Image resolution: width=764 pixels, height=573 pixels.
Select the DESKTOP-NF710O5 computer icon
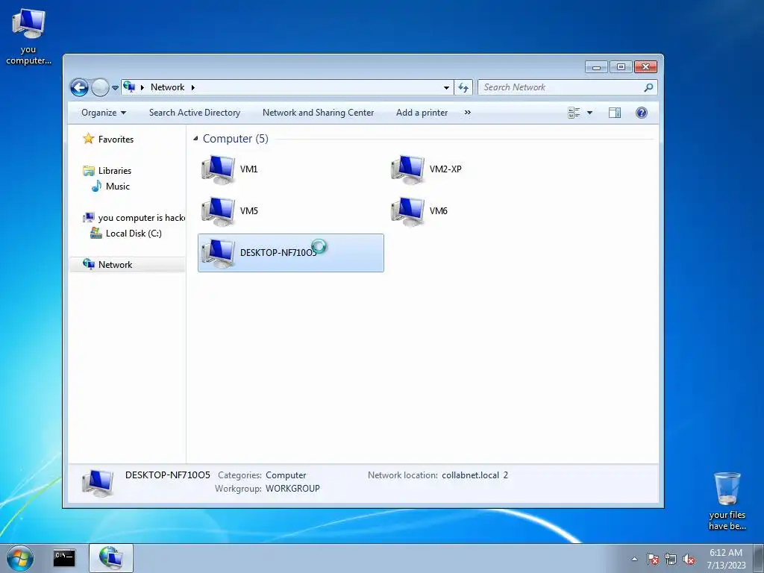[x=218, y=253]
